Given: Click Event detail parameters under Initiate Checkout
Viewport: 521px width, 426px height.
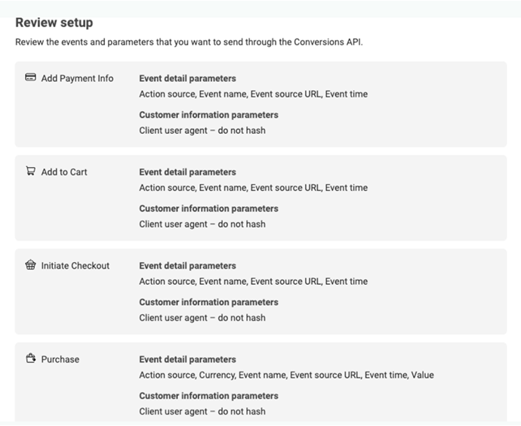Looking at the screenshot, I should click(187, 266).
